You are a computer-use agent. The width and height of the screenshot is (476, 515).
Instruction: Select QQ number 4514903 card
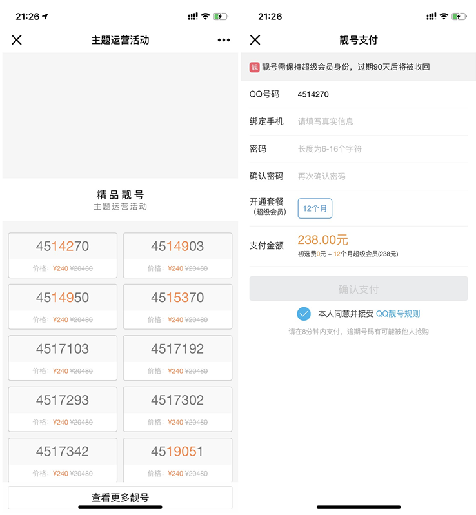[x=177, y=255]
